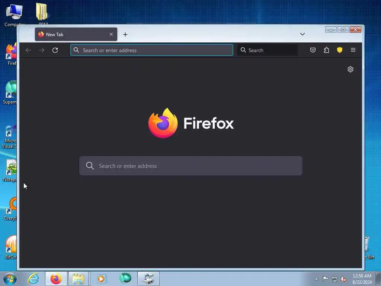Close the Firefox window

tap(355, 30)
